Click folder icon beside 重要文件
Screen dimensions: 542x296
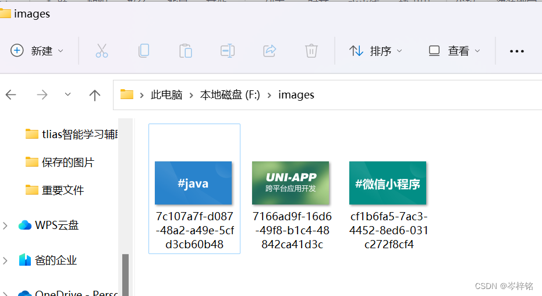click(32, 190)
